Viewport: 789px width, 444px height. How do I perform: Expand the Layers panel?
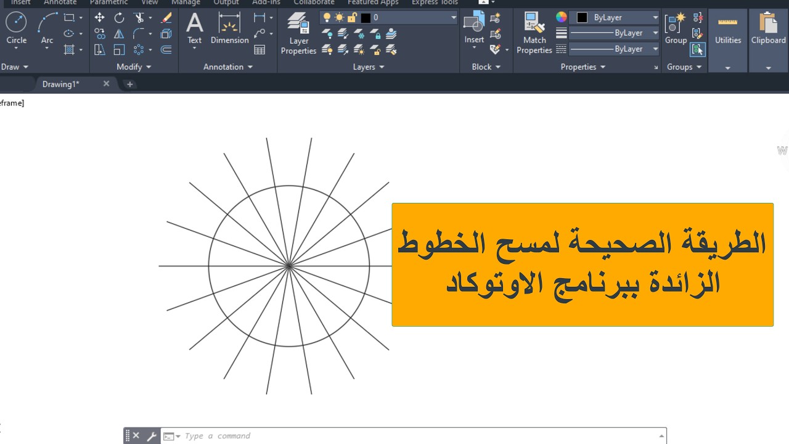[369, 67]
